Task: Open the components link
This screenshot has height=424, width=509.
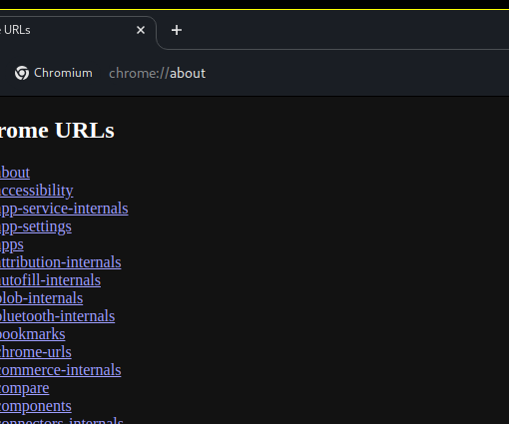Action: [36, 406]
